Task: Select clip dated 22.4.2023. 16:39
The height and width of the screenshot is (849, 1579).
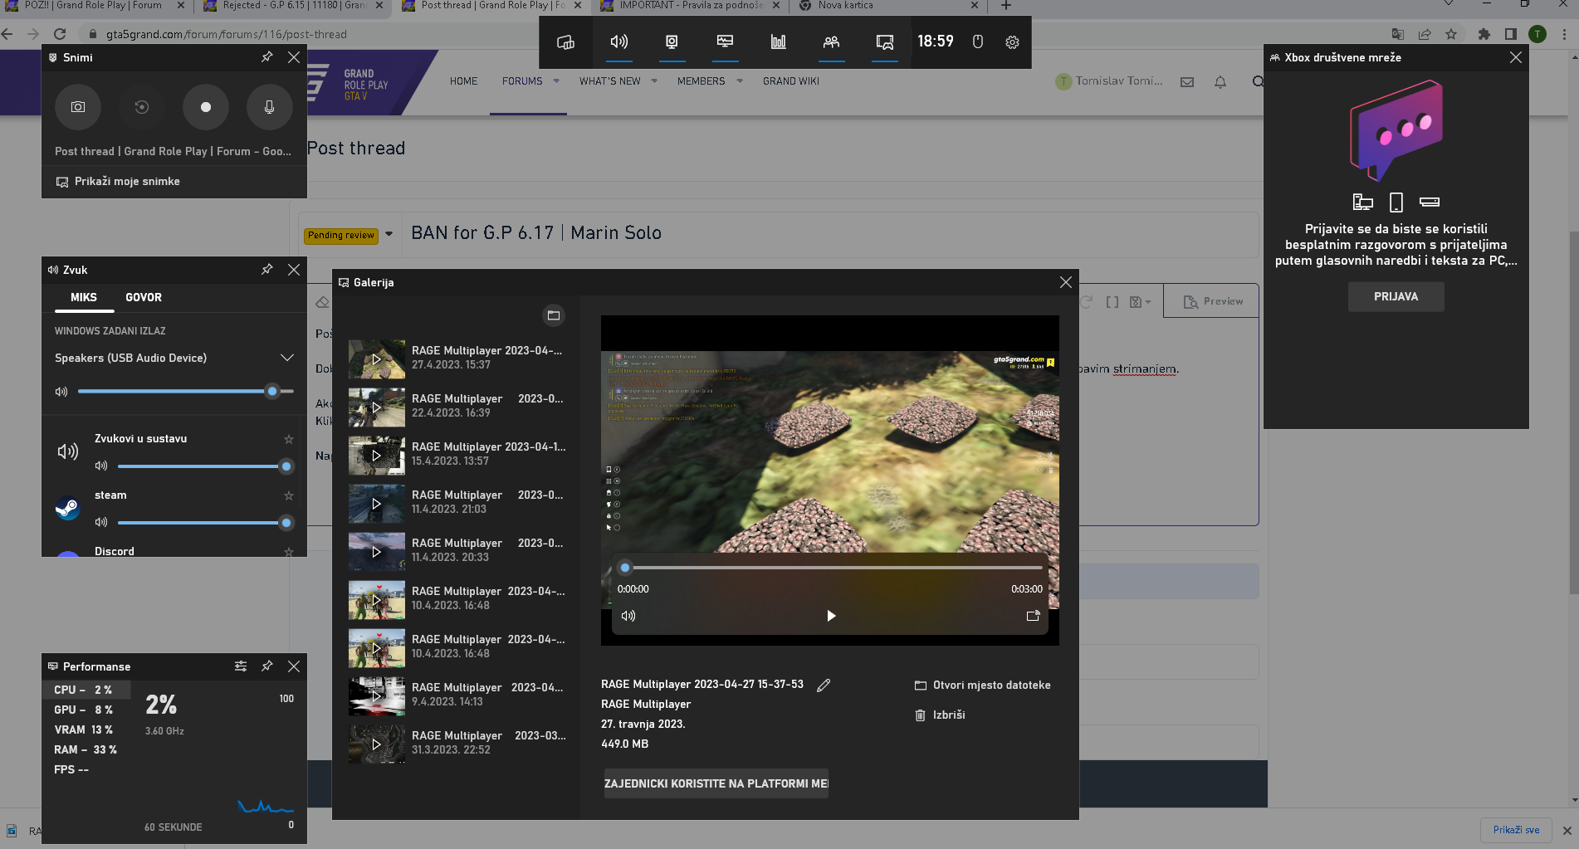Action: tap(457, 407)
